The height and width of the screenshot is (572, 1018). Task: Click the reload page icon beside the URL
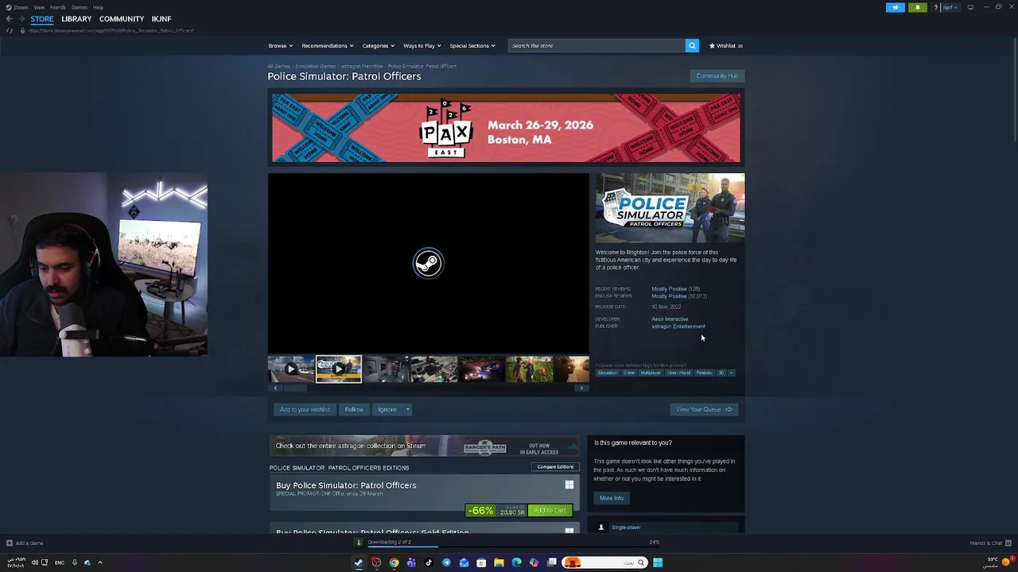10,30
